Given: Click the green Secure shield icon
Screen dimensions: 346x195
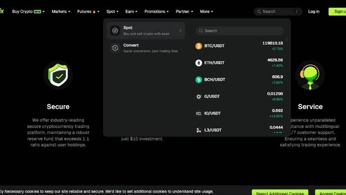Looking at the screenshot, I should tap(58, 75).
